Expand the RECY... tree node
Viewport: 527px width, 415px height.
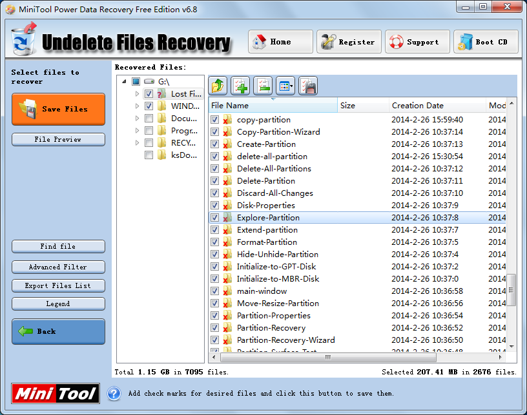(137, 142)
